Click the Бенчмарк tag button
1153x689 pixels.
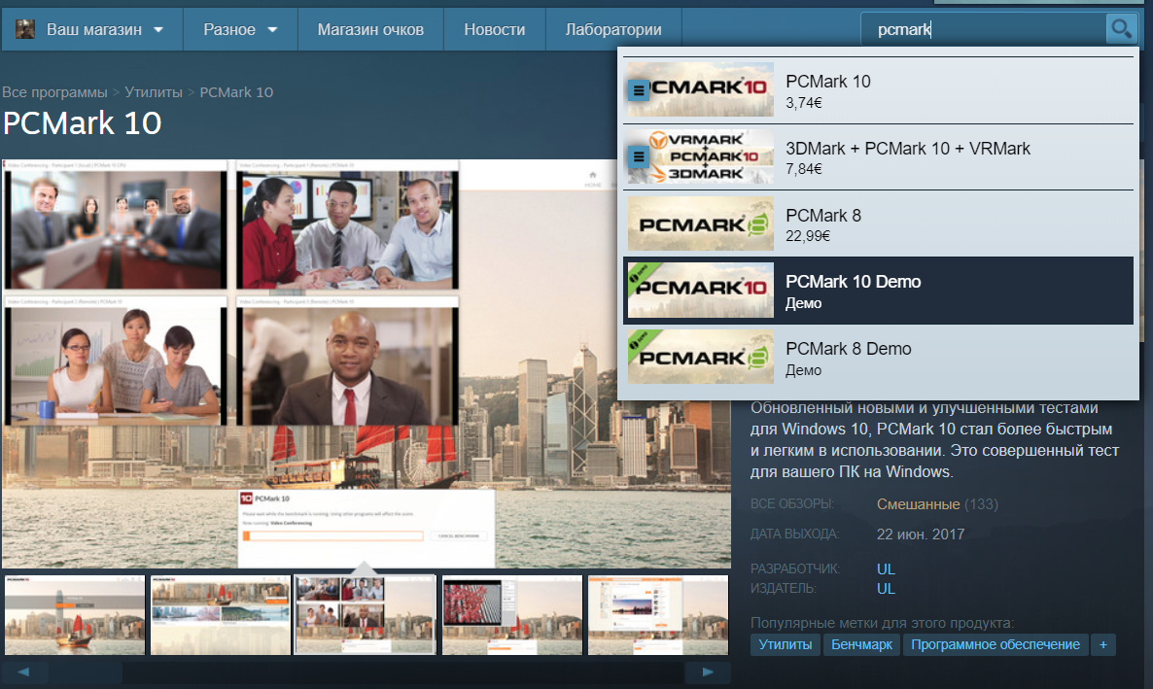click(861, 644)
